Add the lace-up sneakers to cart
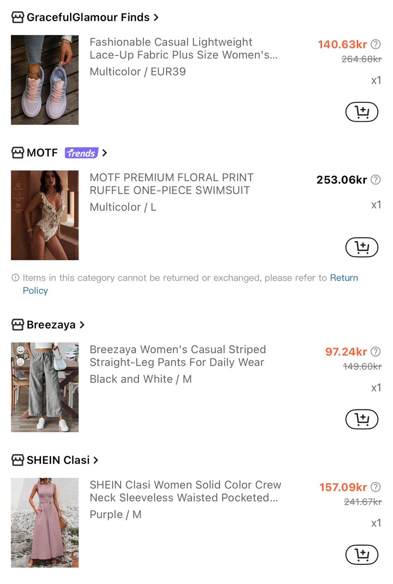 (x=362, y=112)
